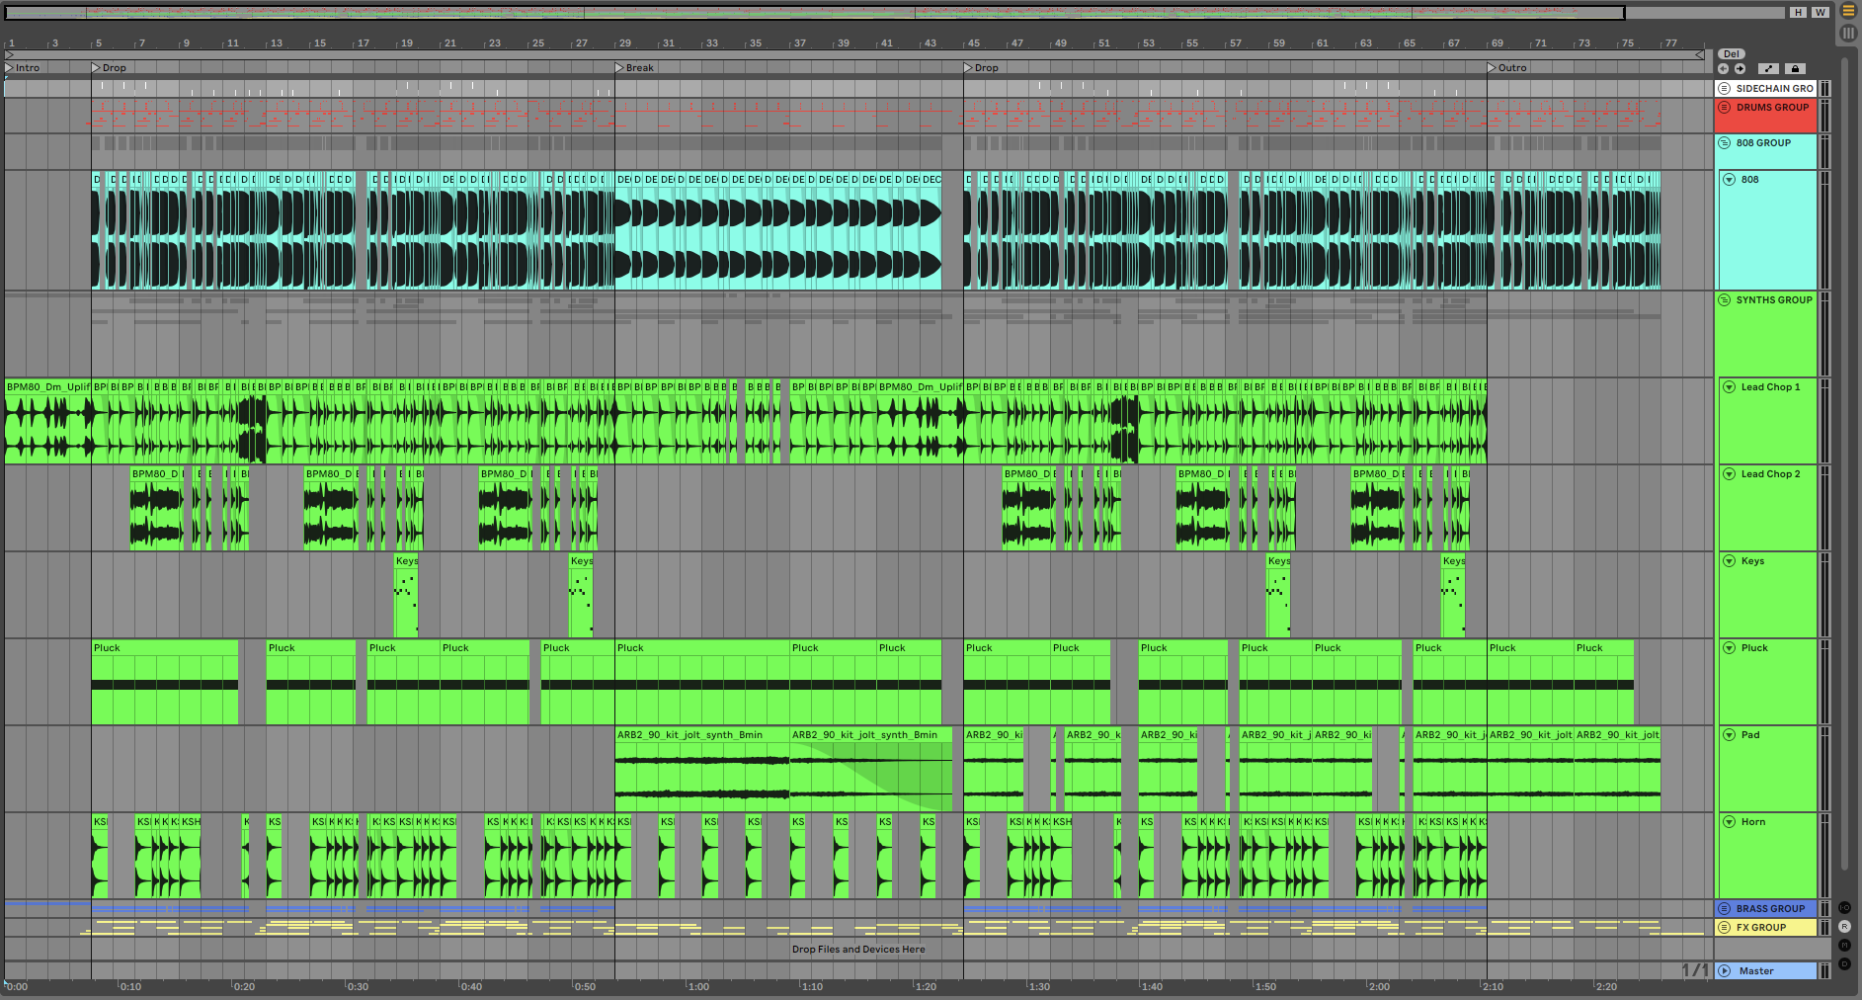Viewport: 1862px width, 1000px height.
Task: Click bar 33 on the beat ruler
Action: (711, 43)
